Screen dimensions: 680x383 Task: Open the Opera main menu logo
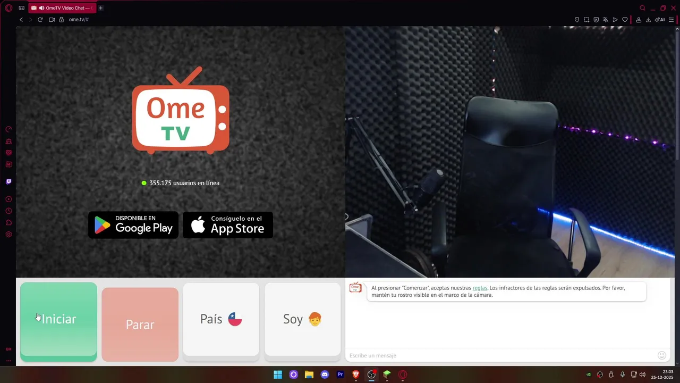8,8
